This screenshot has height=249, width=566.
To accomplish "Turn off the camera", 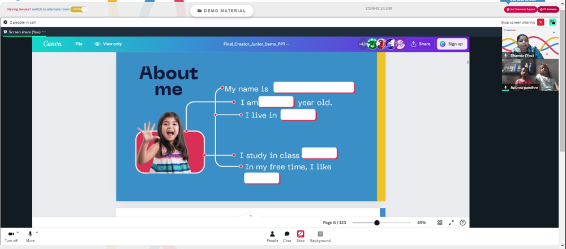I will pos(11,237).
